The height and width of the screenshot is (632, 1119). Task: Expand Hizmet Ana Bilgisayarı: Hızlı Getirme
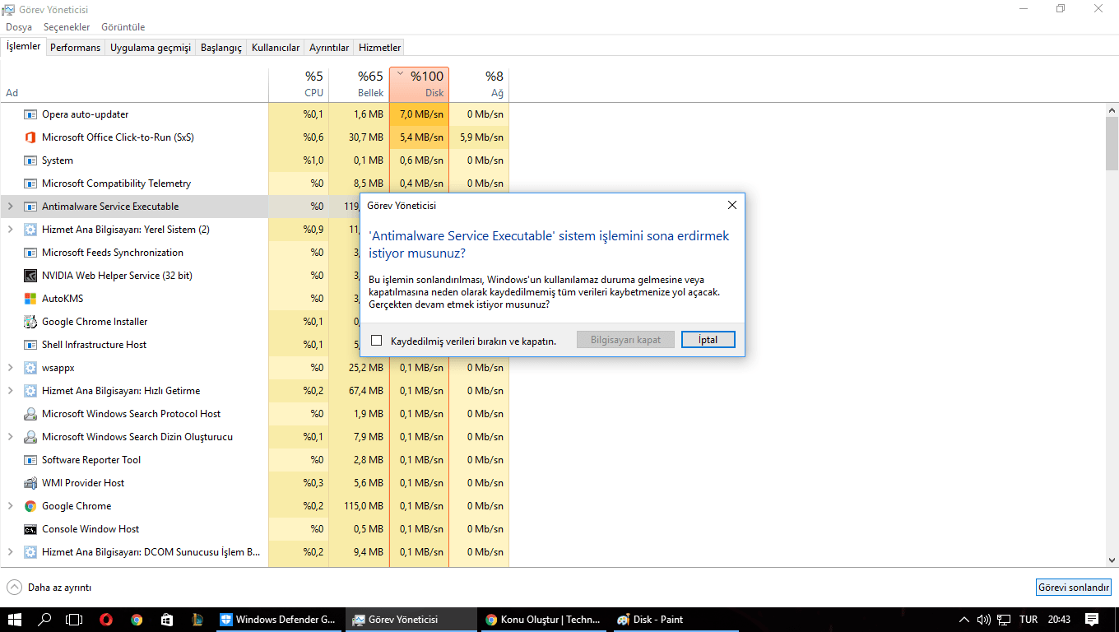(10, 391)
